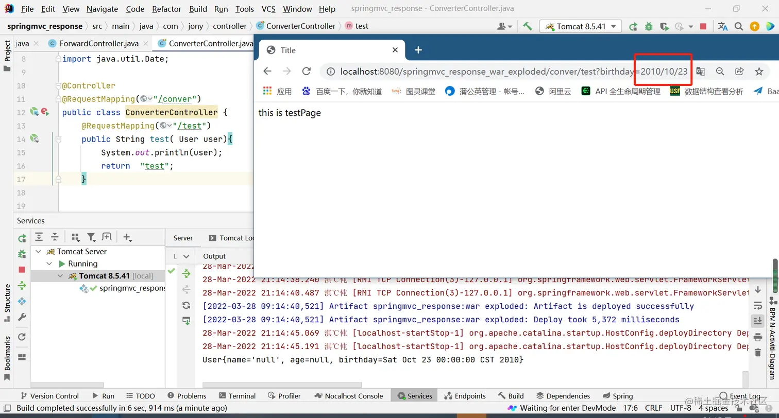Rerun the server in Services panel

pyautogui.click(x=22, y=238)
